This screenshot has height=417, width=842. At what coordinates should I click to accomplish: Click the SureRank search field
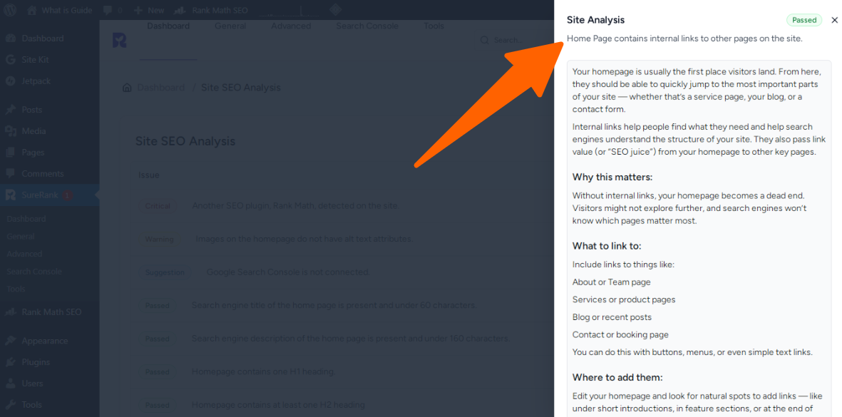[x=515, y=40]
